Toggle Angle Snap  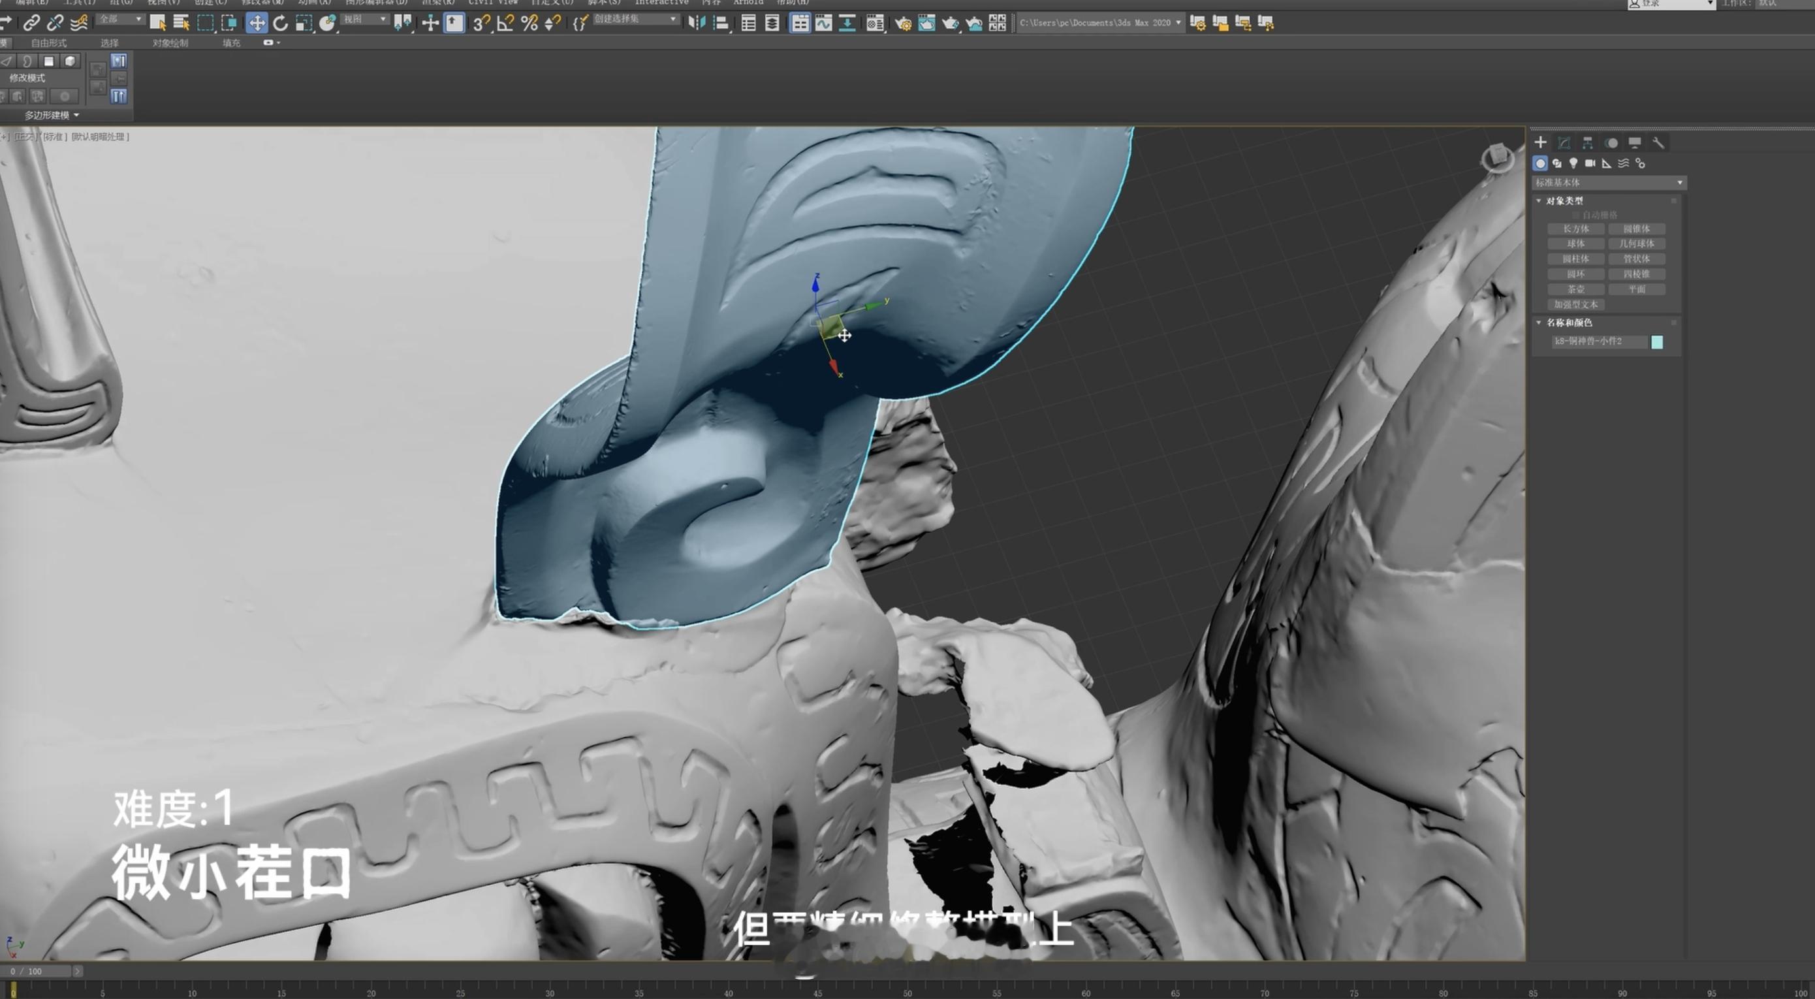click(505, 24)
